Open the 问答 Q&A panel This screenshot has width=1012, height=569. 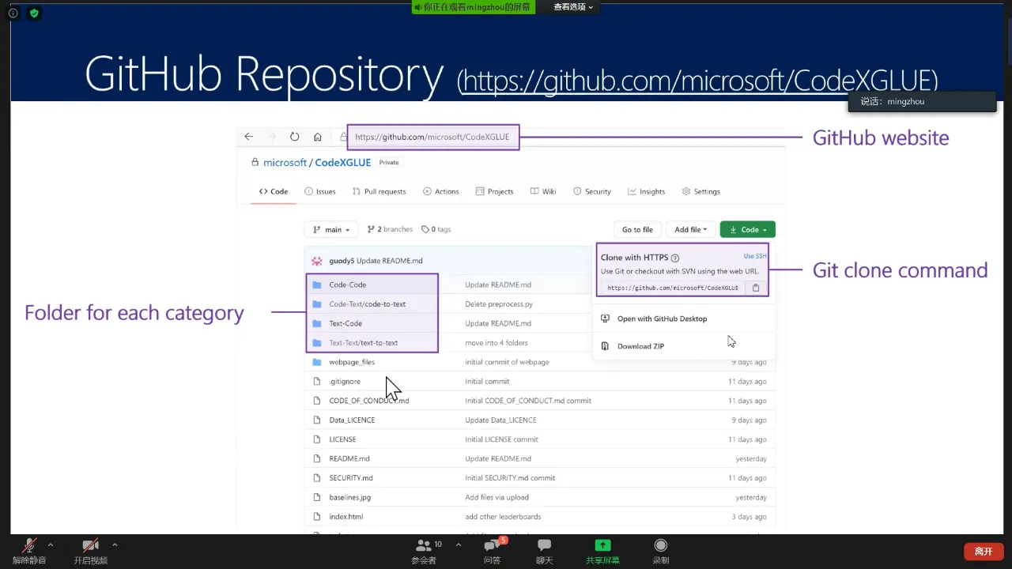[x=492, y=551]
